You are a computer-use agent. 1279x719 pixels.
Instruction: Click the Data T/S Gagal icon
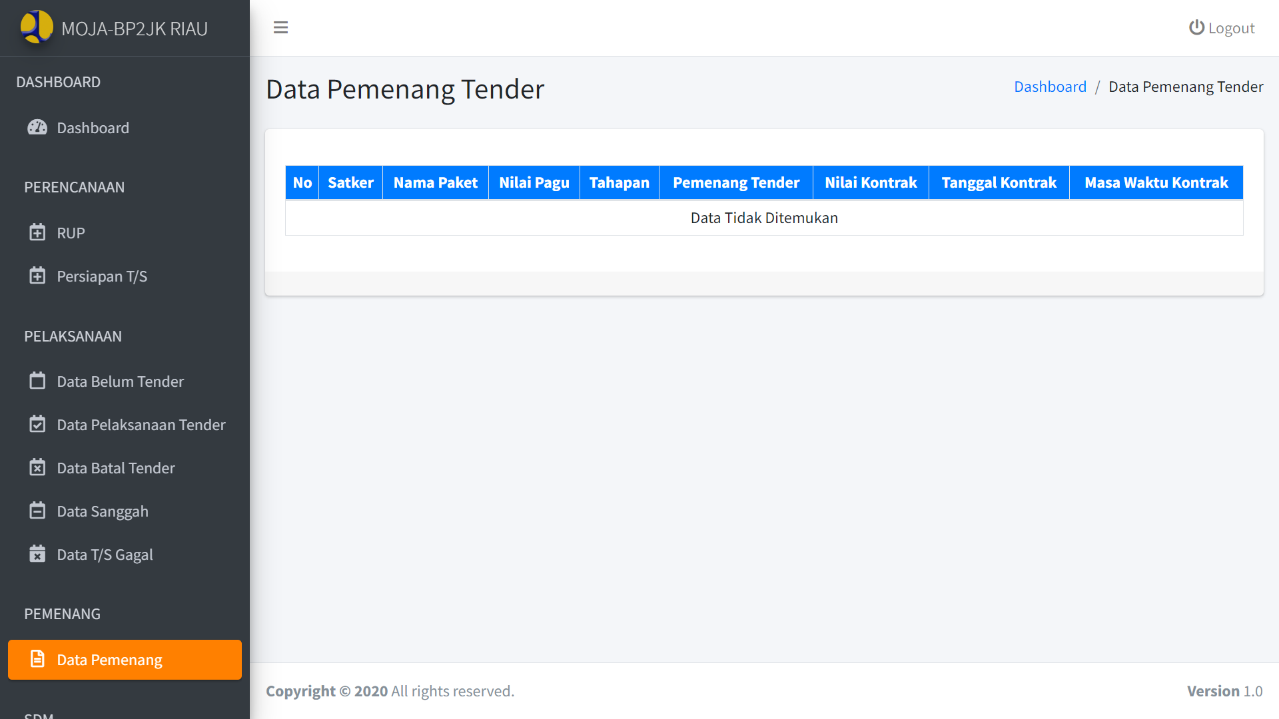click(x=37, y=554)
